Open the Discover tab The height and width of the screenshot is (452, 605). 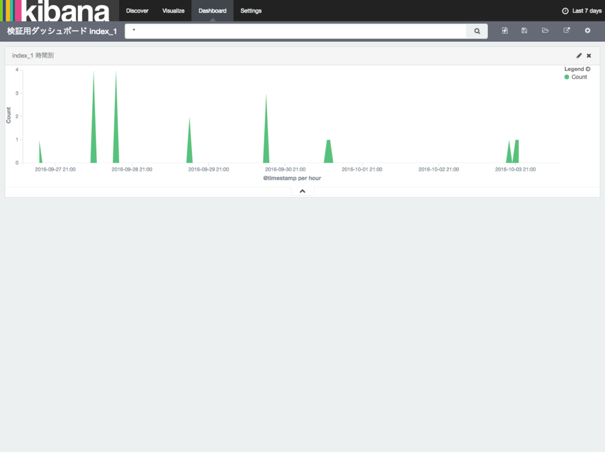pyautogui.click(x=137, y=11)
